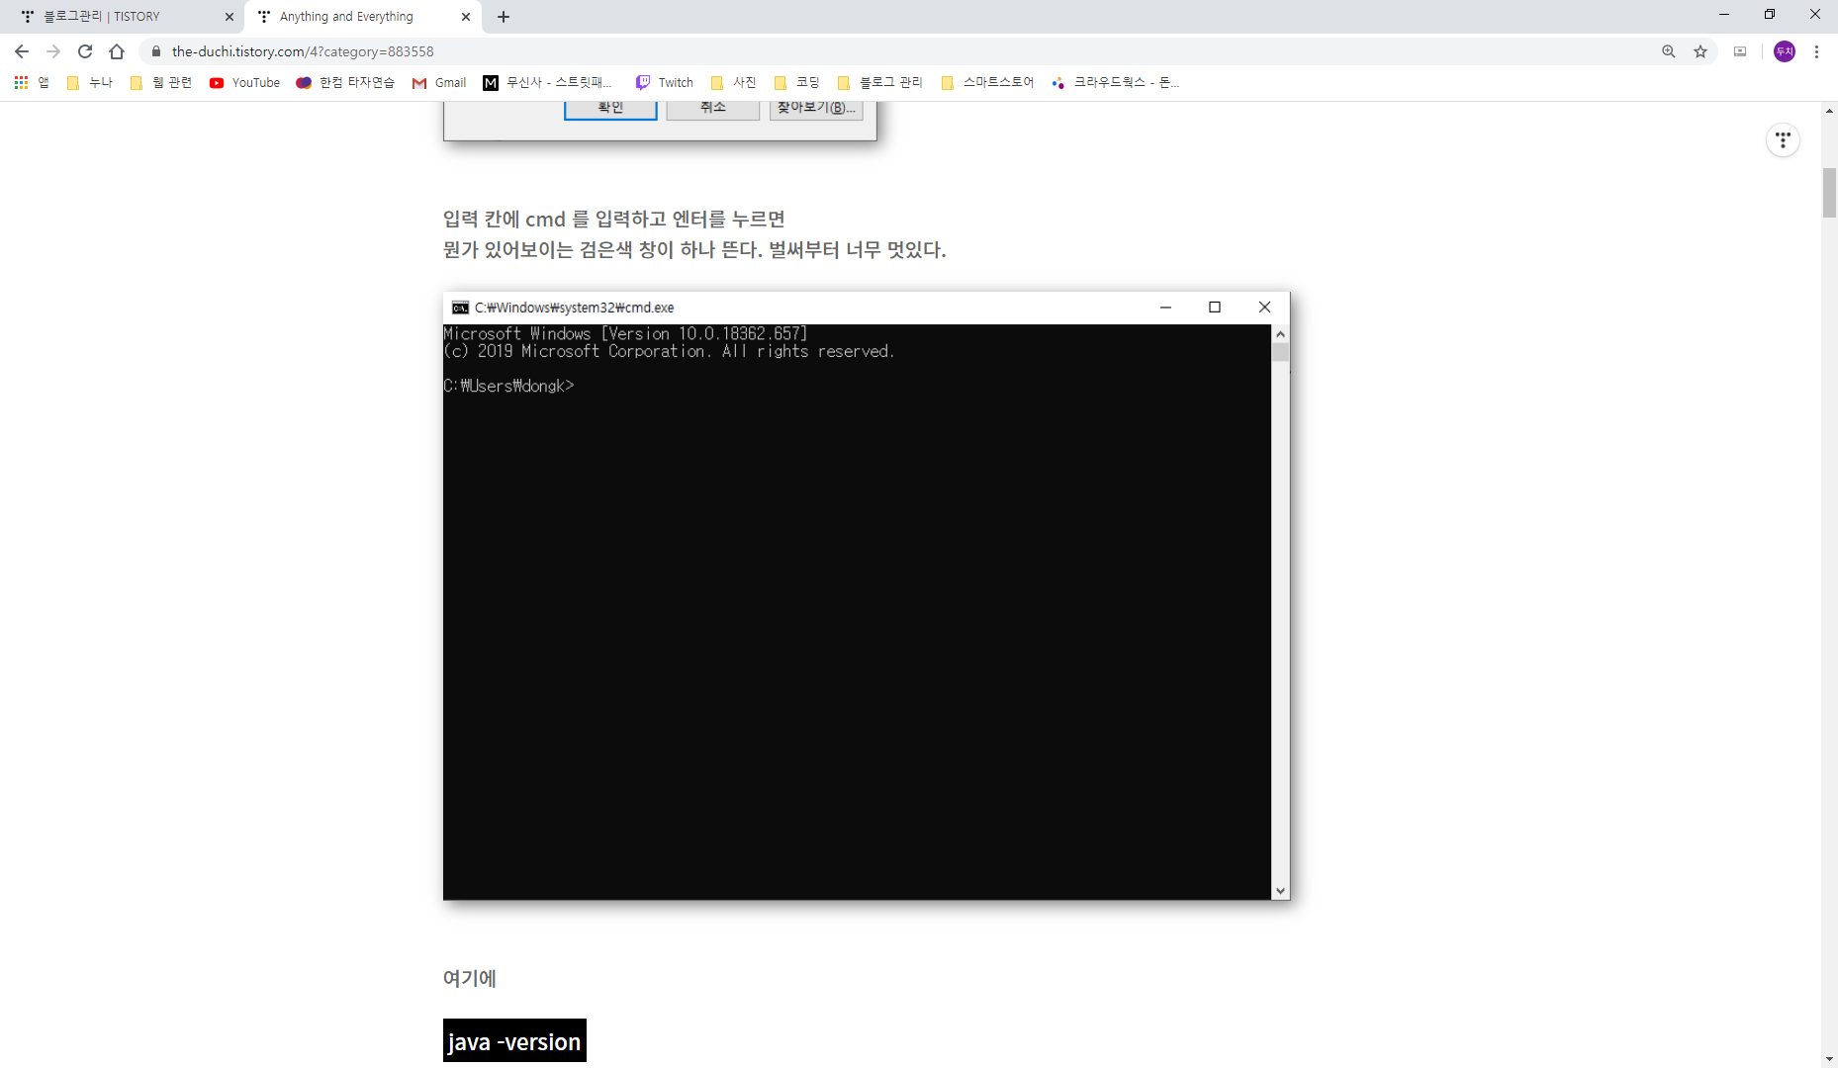Minimize the Chrome window

point(1724,15)
